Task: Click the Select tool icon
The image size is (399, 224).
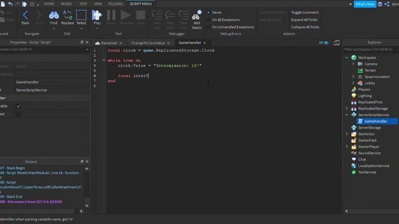Action: [81, 15]
